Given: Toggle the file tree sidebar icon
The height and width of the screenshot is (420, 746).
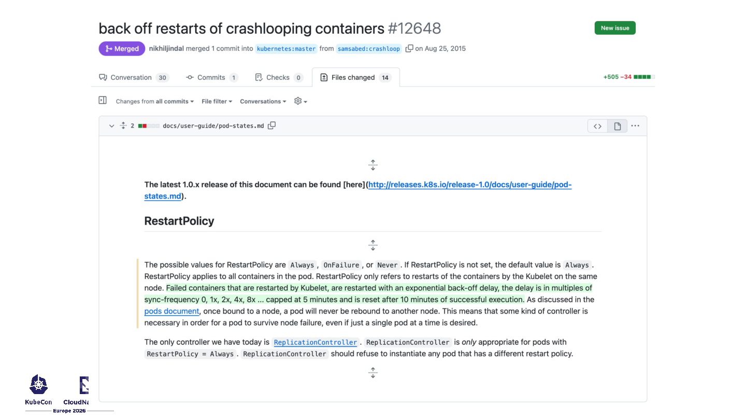Looking at the screenshot, I should coord(103,101).
